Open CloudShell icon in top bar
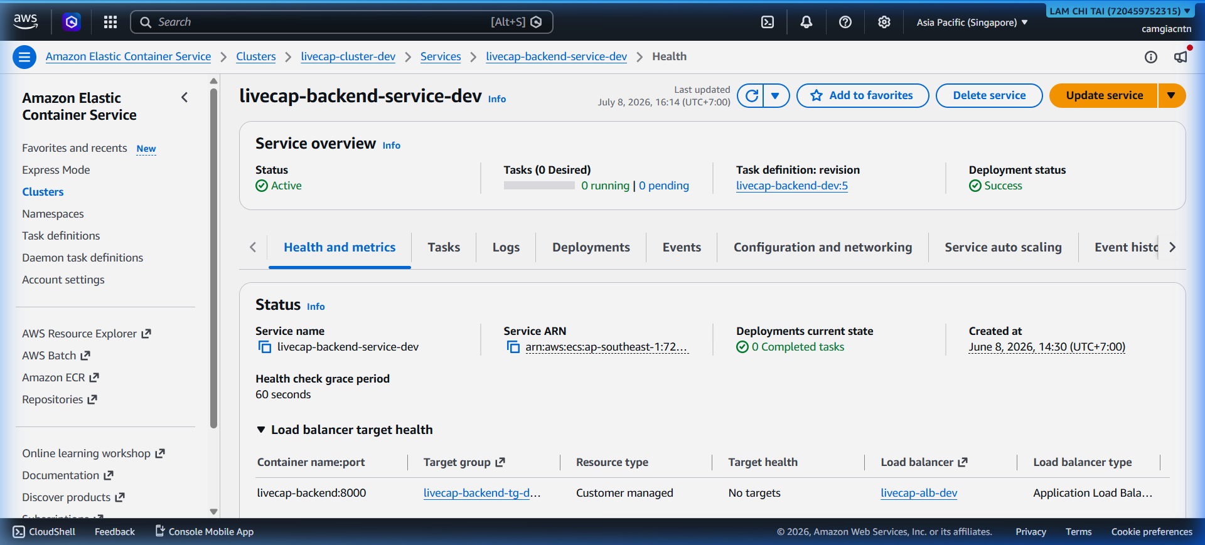Image resolution: width=1205 pixels, height=545 pixels. pos(767,22)
